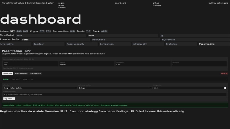Click the site title Market Microstructure link
230x129 pixels.
click(28, 3)
